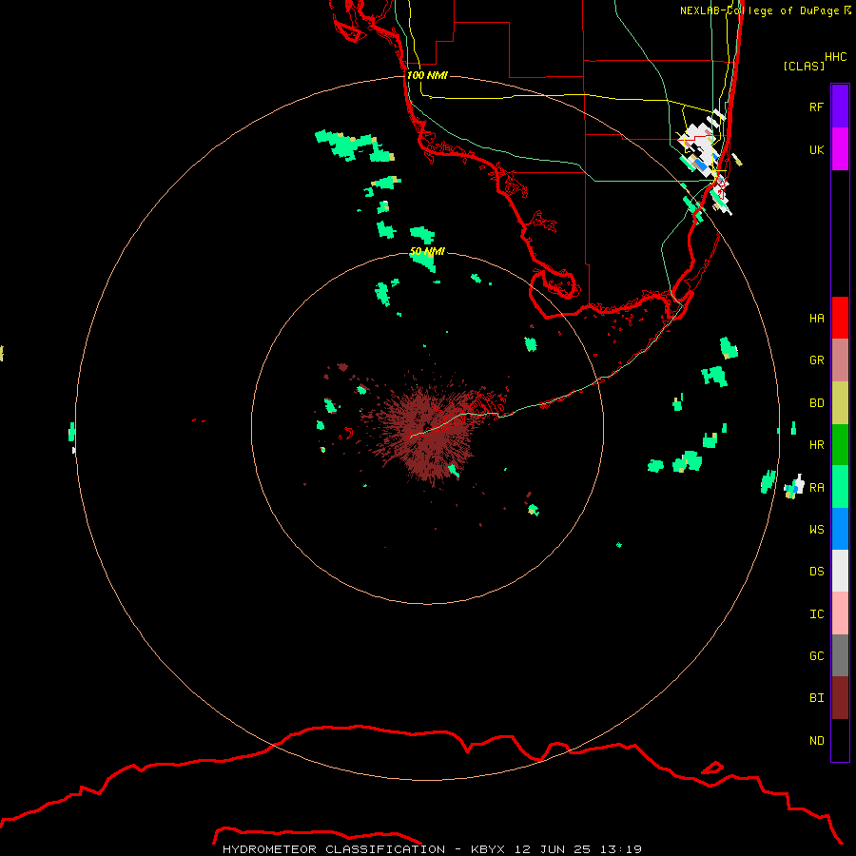Image resolution: width=856 pixels, height=856 pixels.
Task: Click the RA legend label
Action: tap(816, 487)
